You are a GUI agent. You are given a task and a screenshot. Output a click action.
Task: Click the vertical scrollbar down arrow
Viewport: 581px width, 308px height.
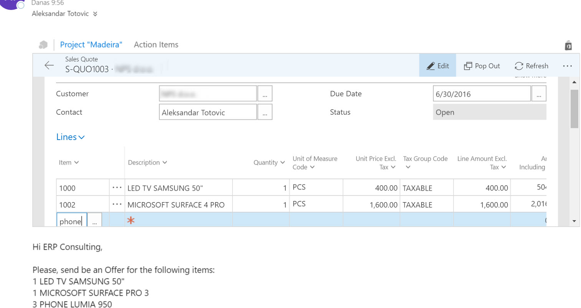click(x=574, y=221)
